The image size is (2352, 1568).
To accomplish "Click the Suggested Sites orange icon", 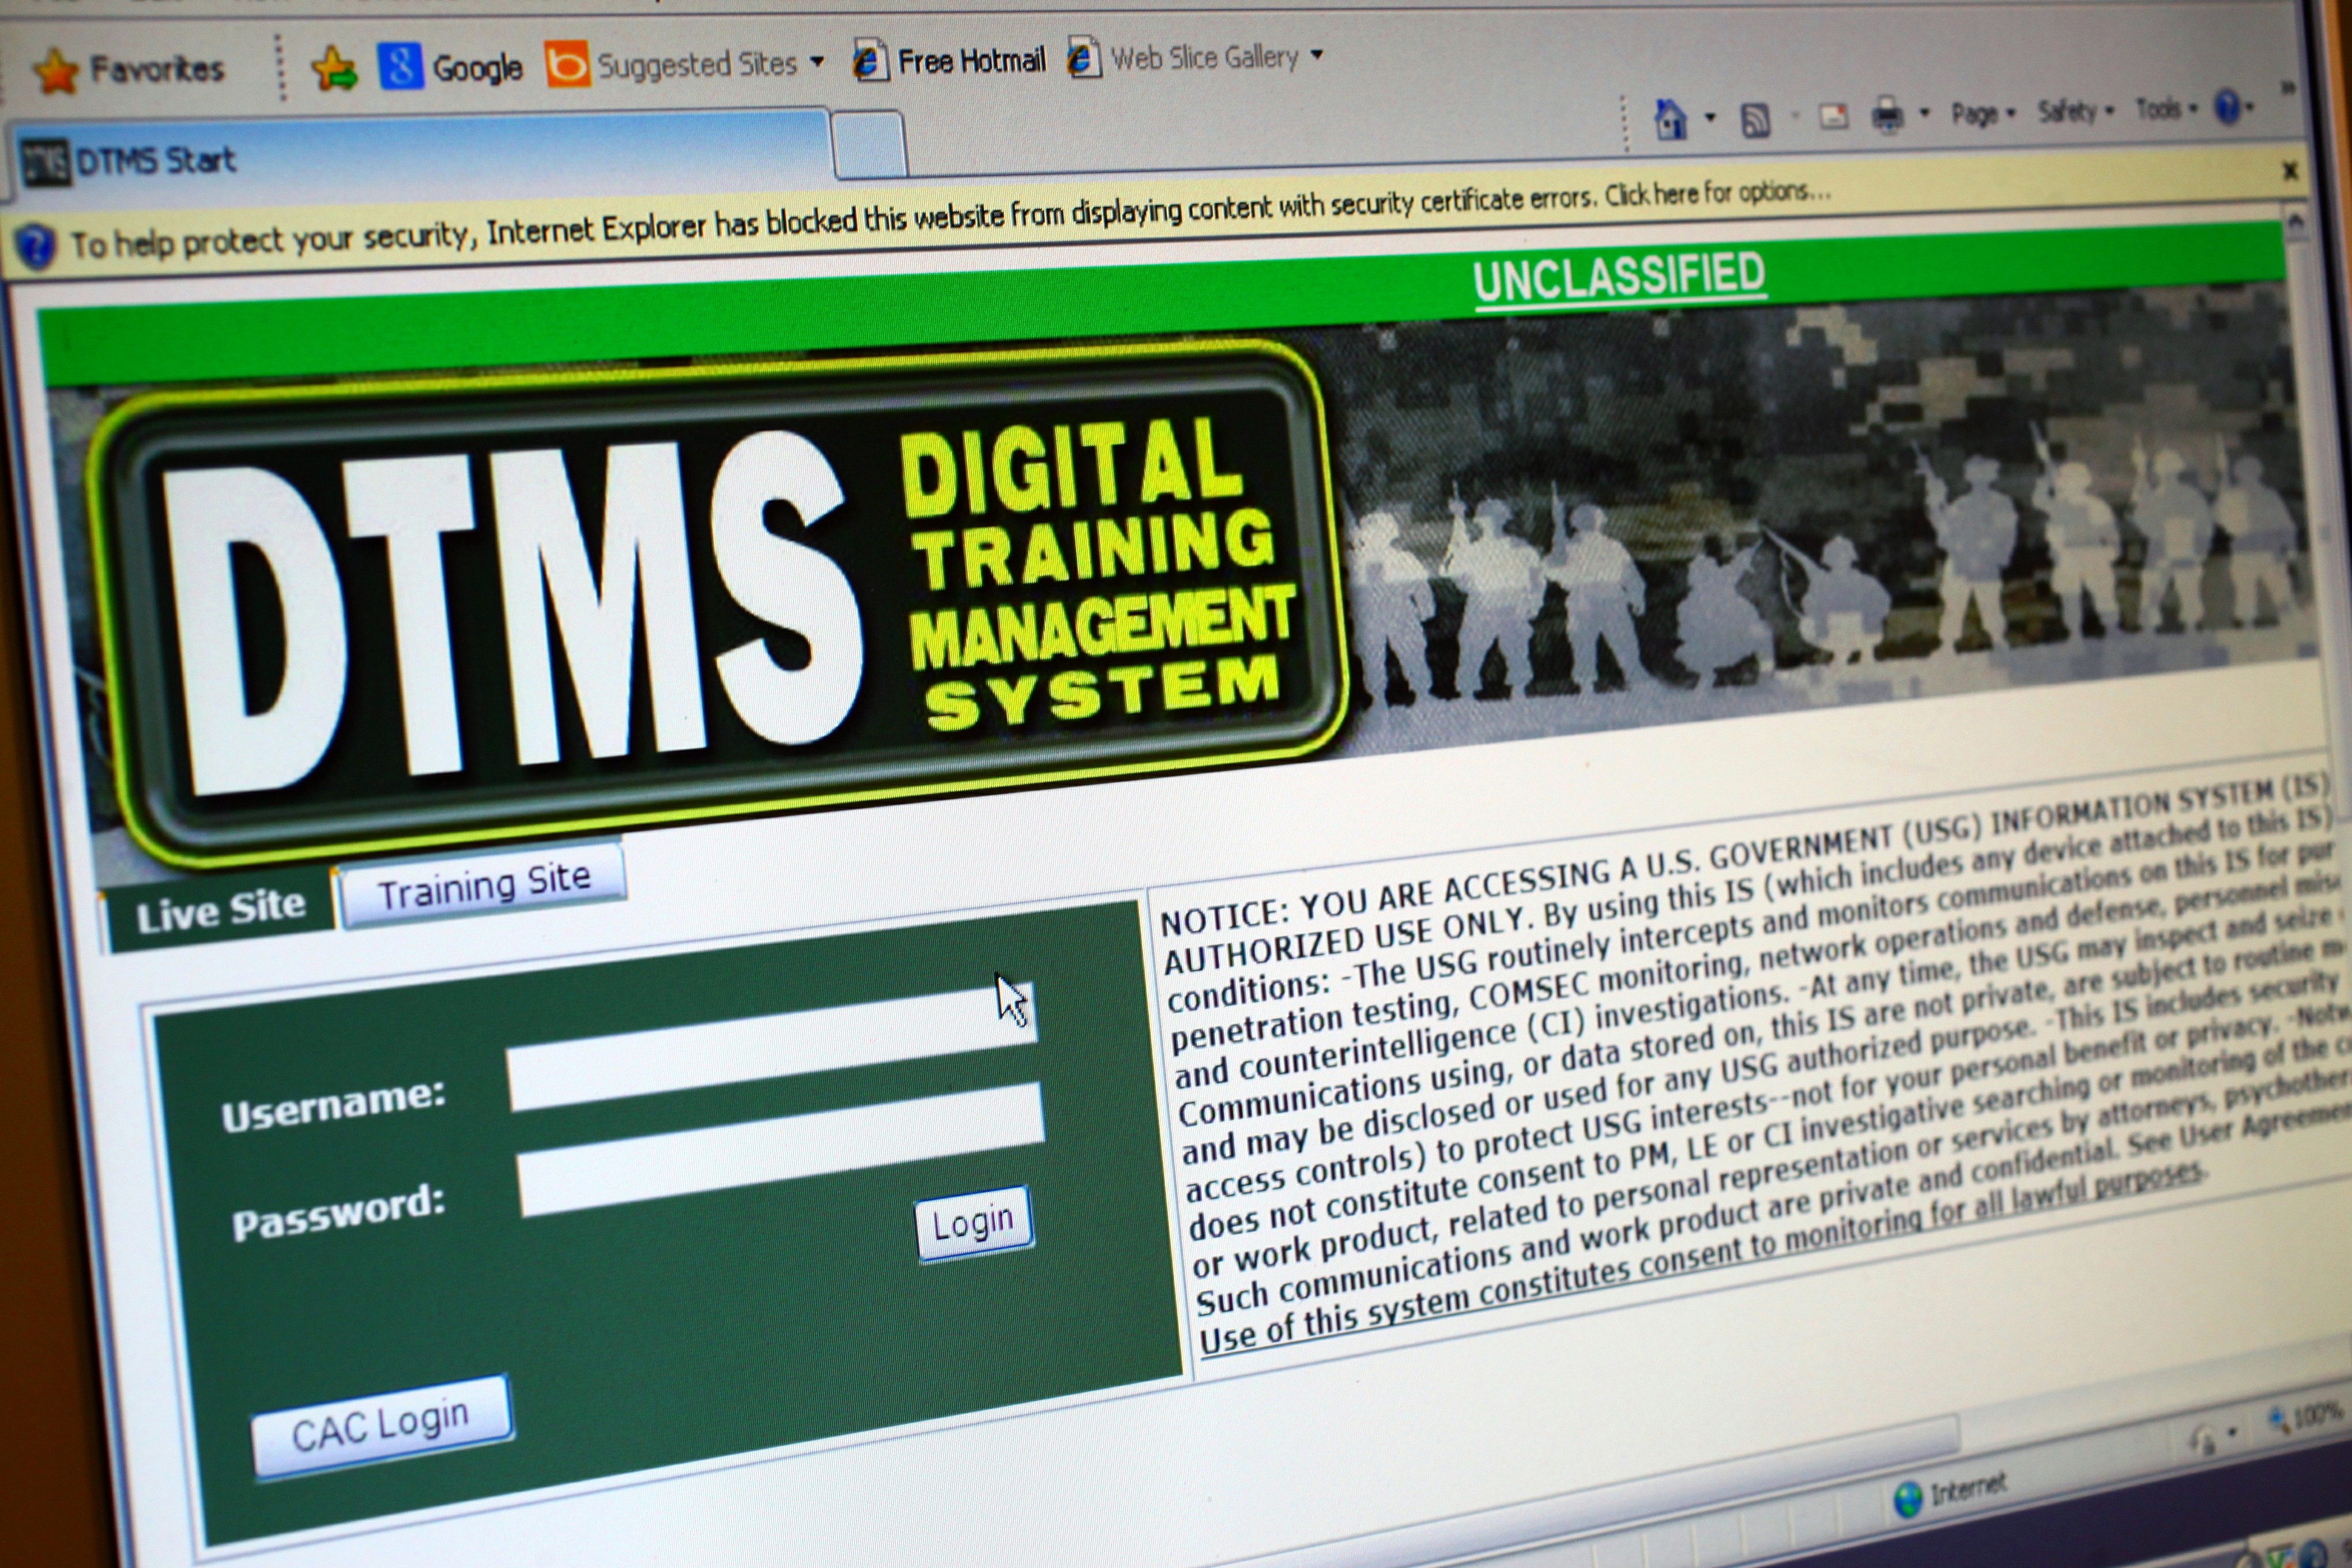I will [x=567, y=65].
